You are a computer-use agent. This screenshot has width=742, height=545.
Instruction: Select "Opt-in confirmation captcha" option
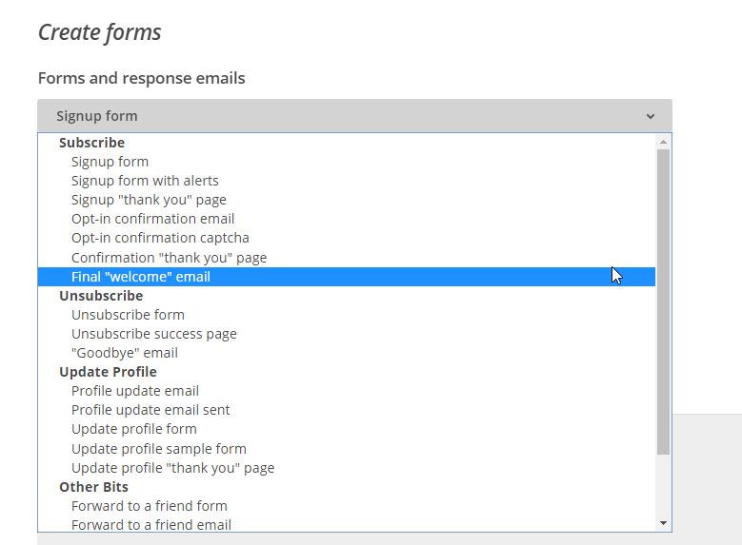(160, 238)
